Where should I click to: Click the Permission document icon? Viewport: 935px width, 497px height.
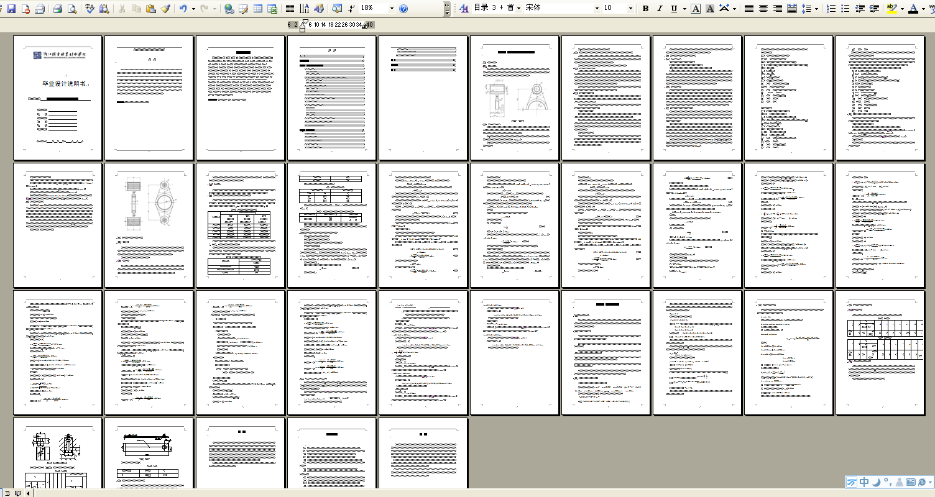pyautogui.click(x=25, y=9)
